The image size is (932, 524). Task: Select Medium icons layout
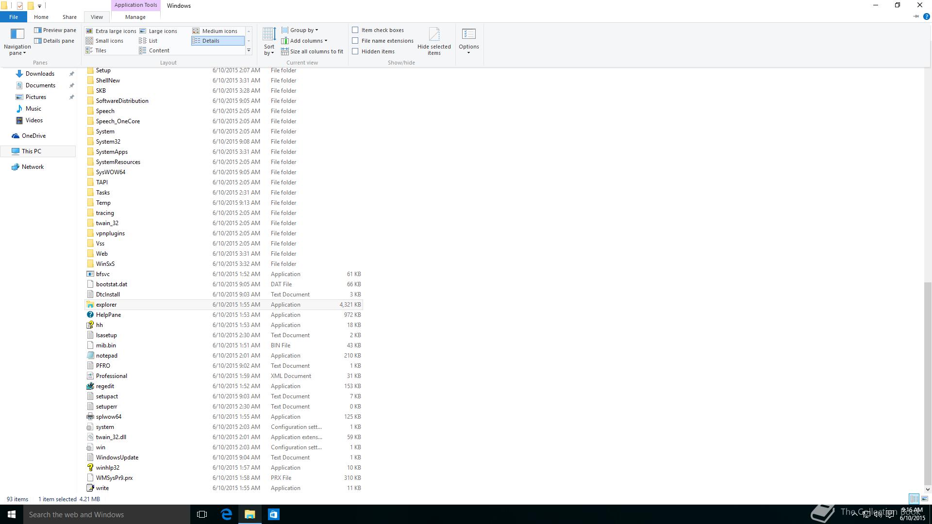215,31
